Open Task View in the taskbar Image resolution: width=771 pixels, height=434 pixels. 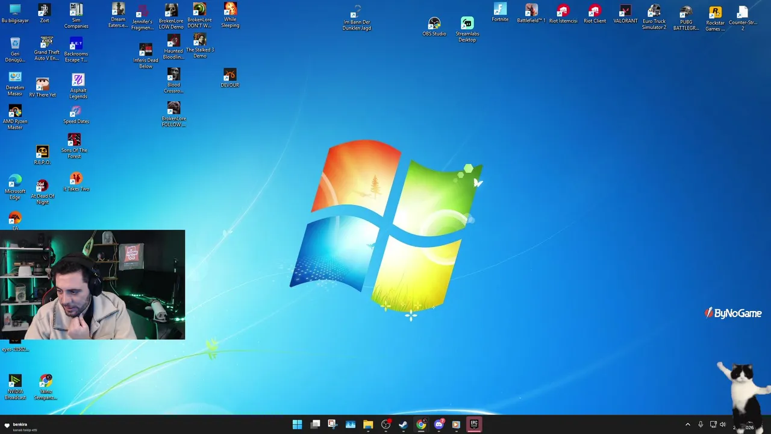click(315, 424)
